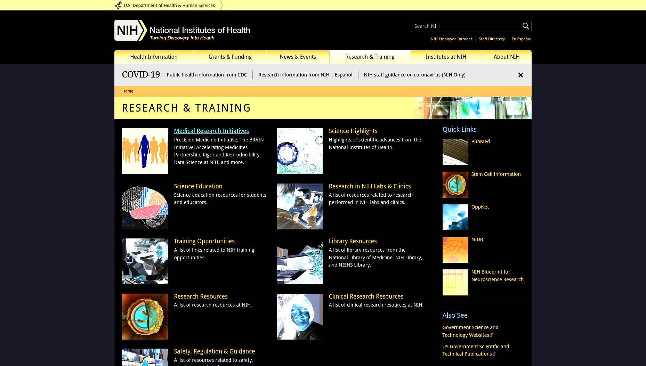Open the Science Education brain thumbnail
Viewport: 646px width, 366px height.
tap(145, 206)
